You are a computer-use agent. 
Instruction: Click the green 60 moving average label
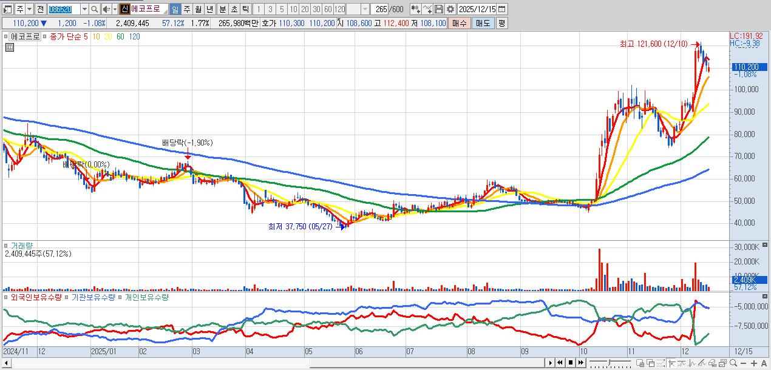click(120, 36)
